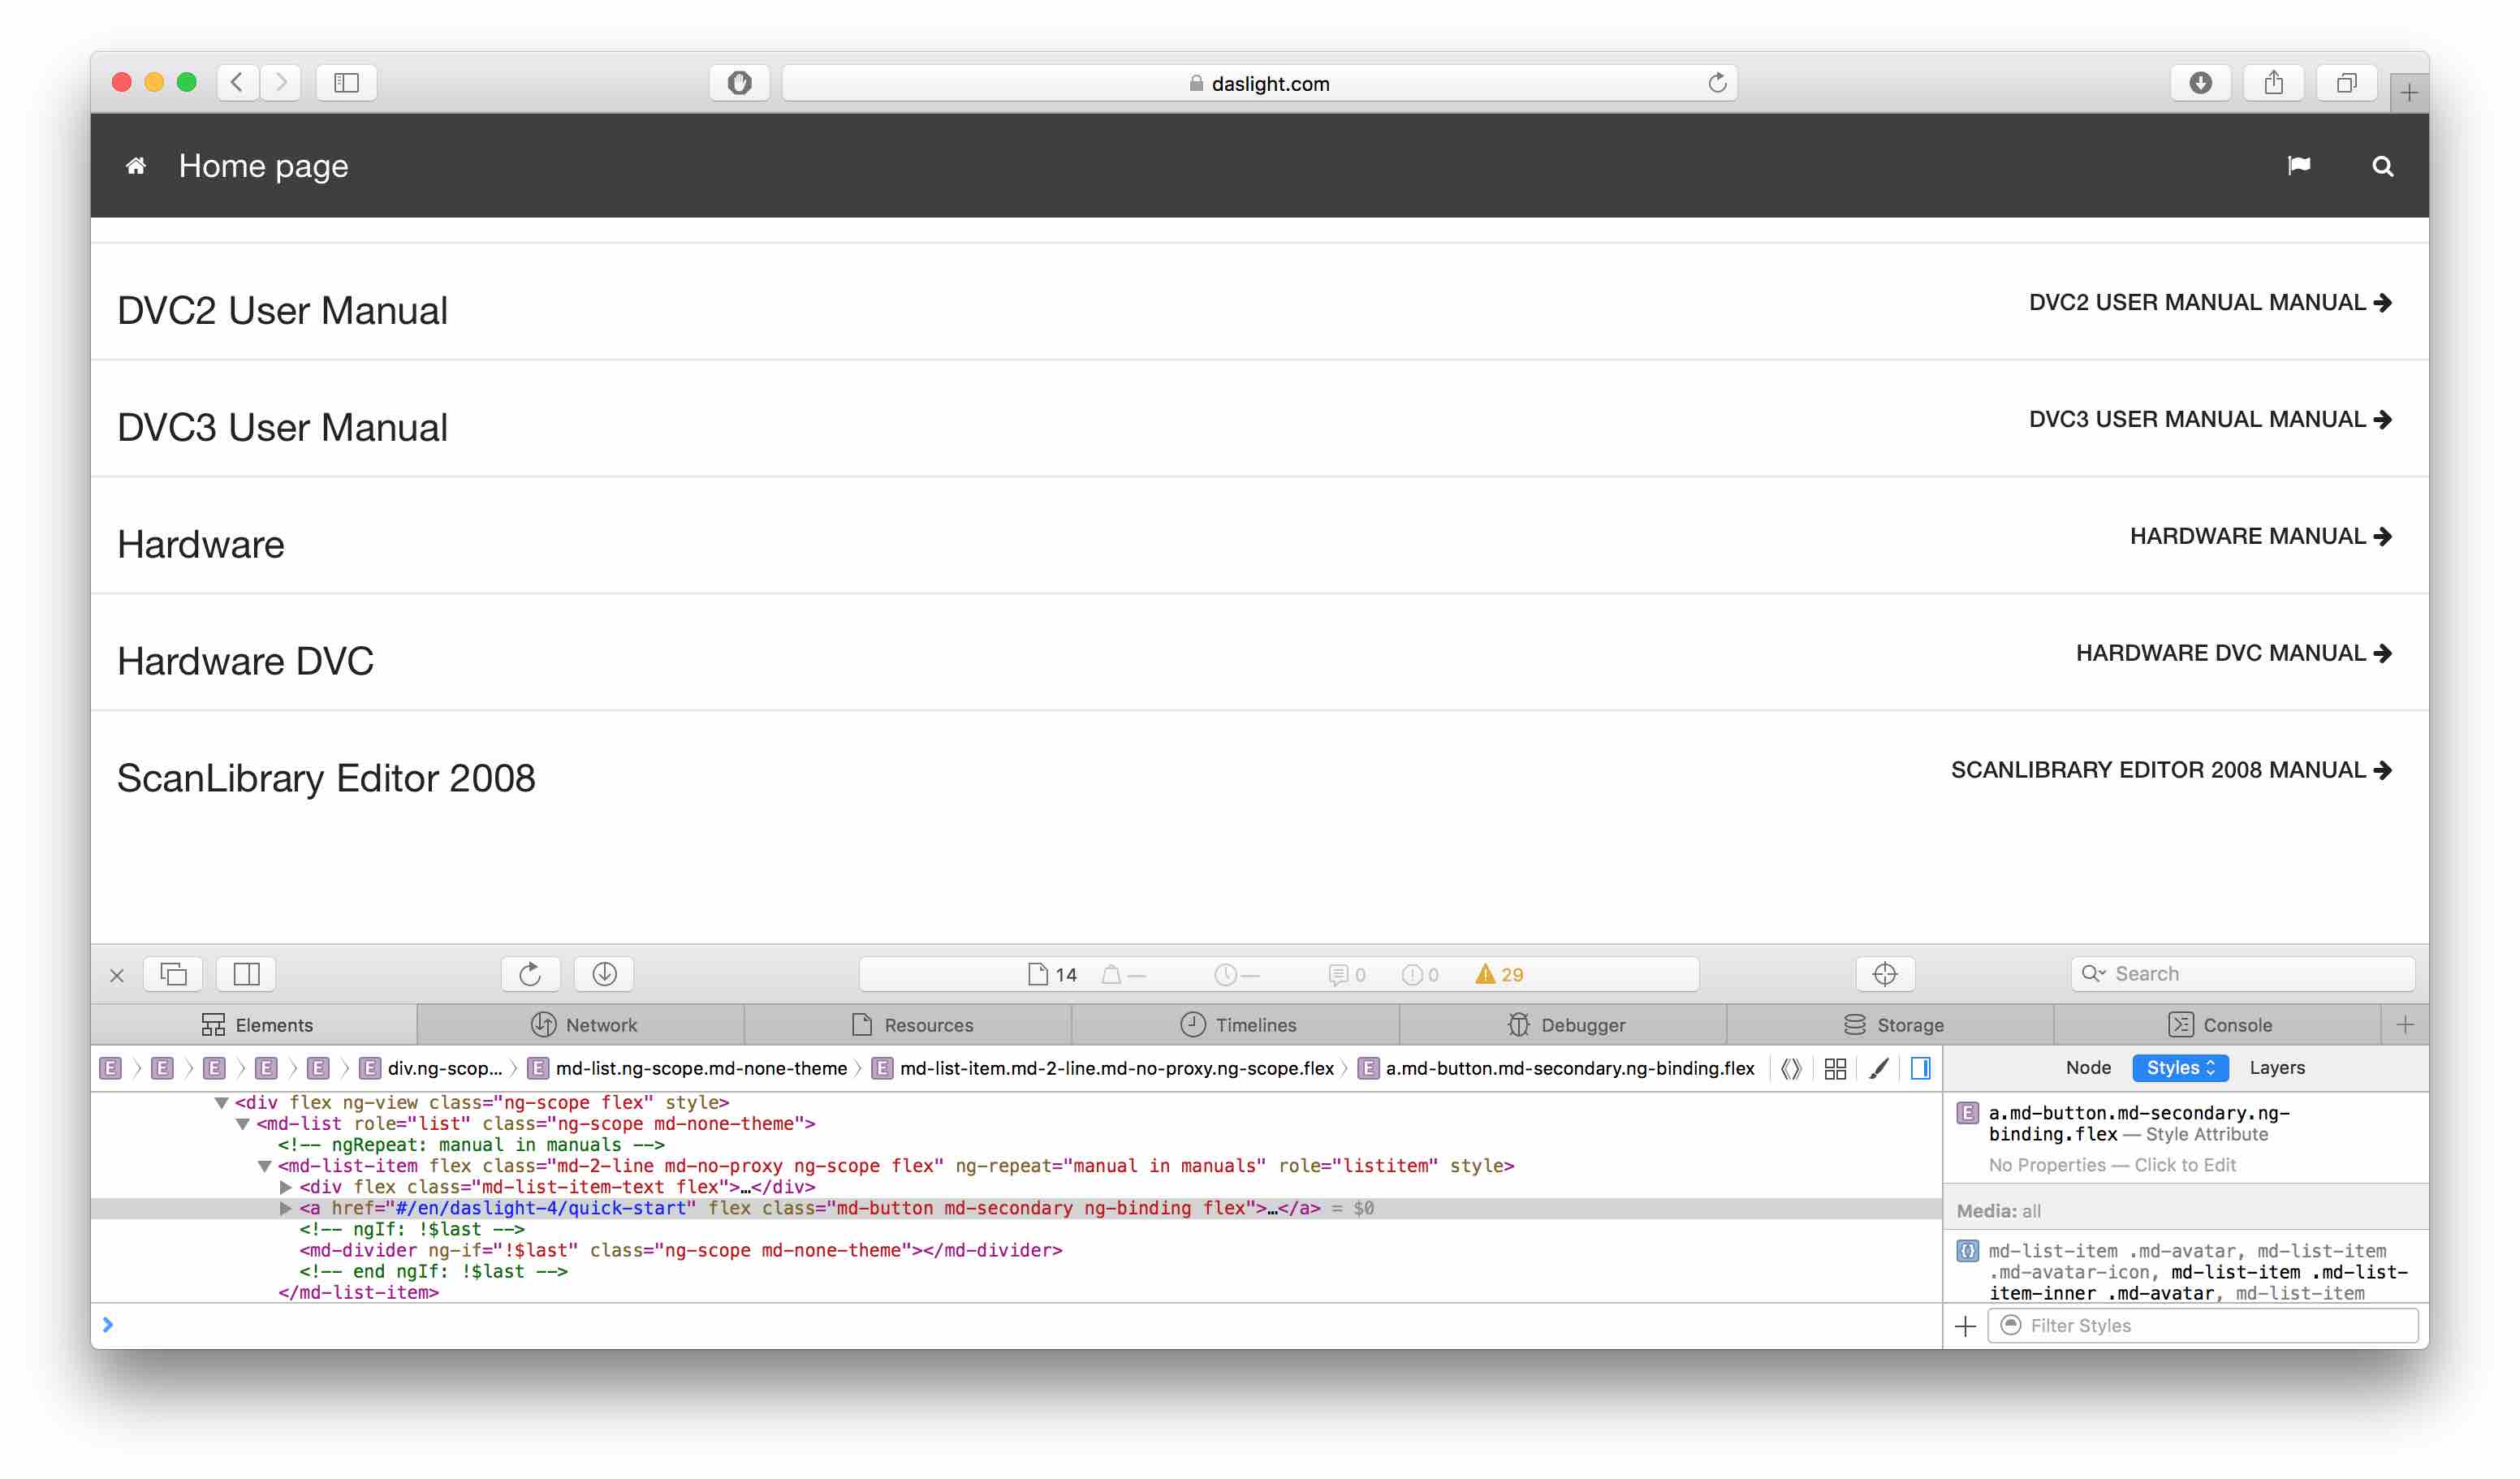Click the DVC2 User Manual heading
Image resolution: width=2520 pixels, height=1479 pixels.
(x=282, y=311)
